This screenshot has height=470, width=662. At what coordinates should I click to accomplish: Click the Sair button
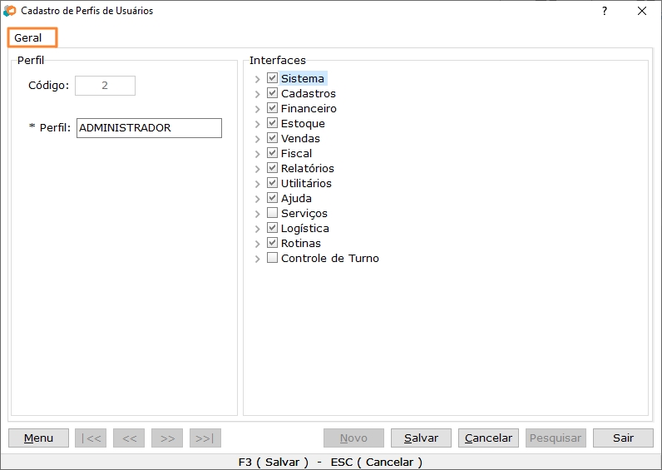point(623,438)
